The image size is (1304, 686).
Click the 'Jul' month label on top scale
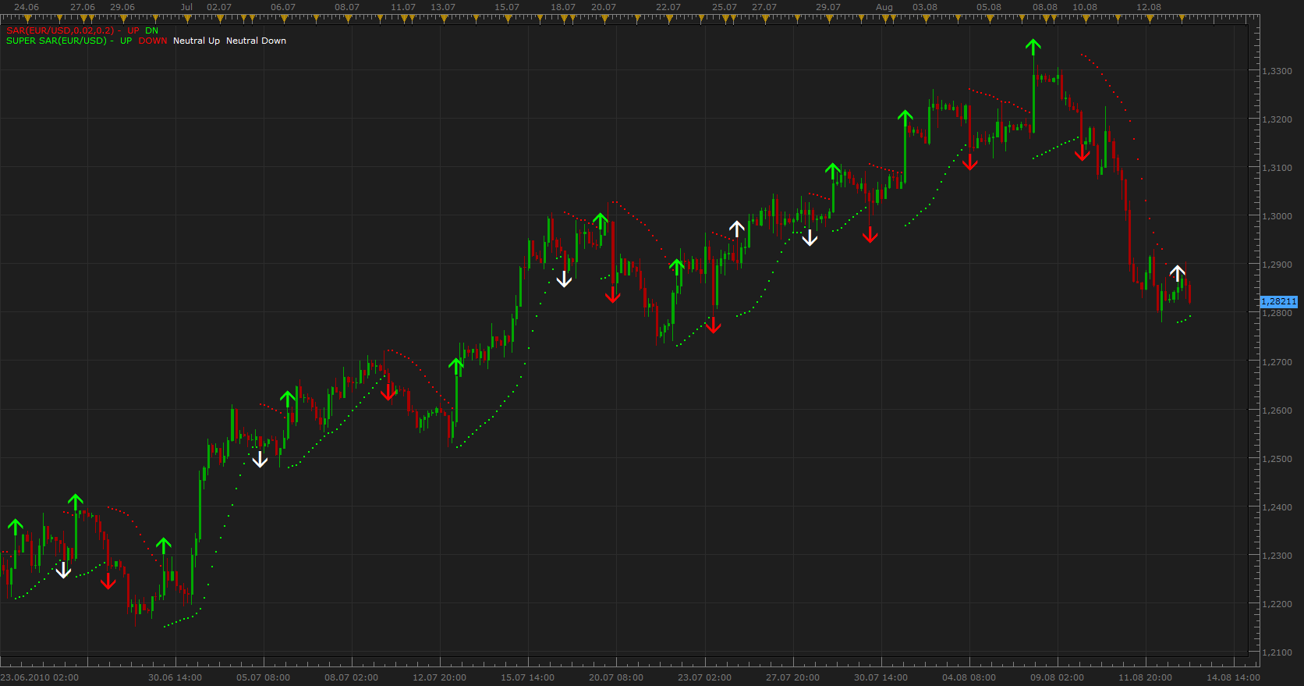(x=187, y=7)
